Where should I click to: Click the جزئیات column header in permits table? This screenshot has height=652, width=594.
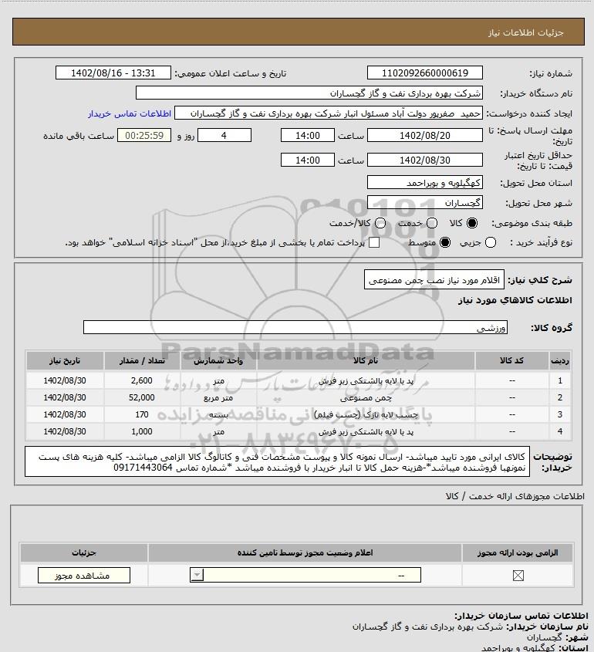[84, 552]
